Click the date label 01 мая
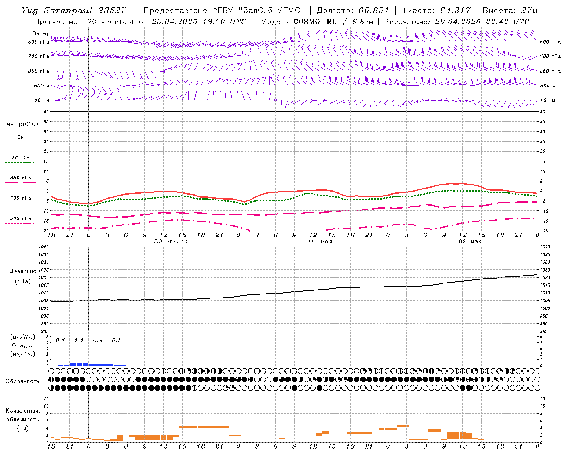The height and width of the screenshot is (450, 563). pyautogui.click(x=320, y=241)
